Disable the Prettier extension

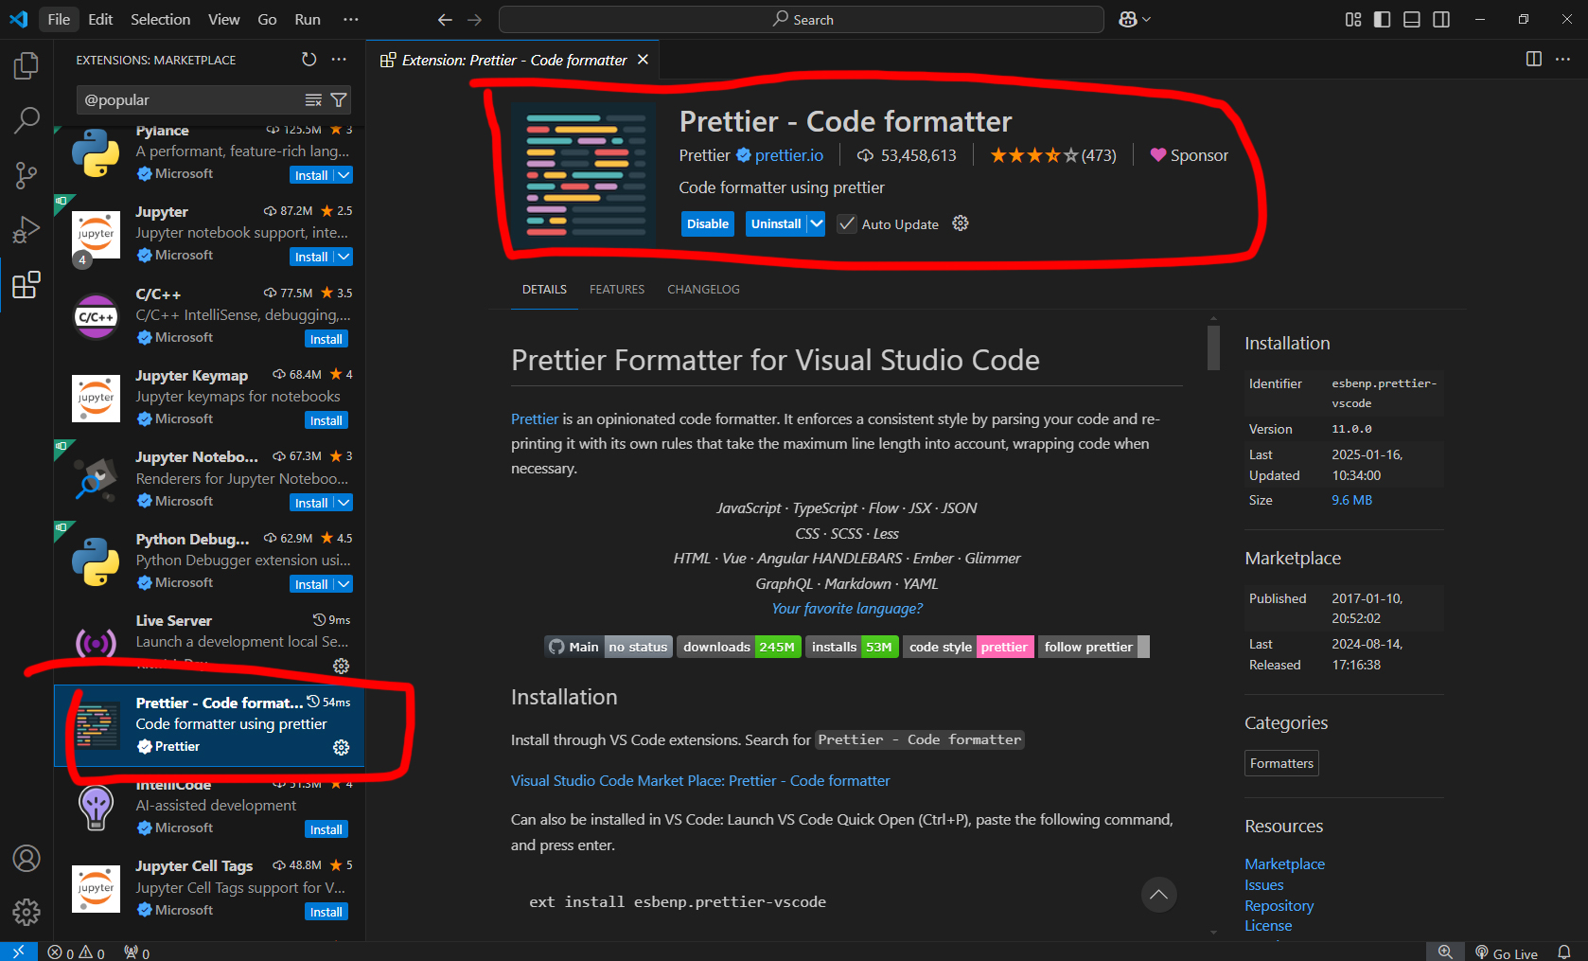tap(708, 223)
